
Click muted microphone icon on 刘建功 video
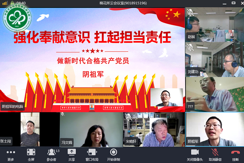tap(190, 47)
